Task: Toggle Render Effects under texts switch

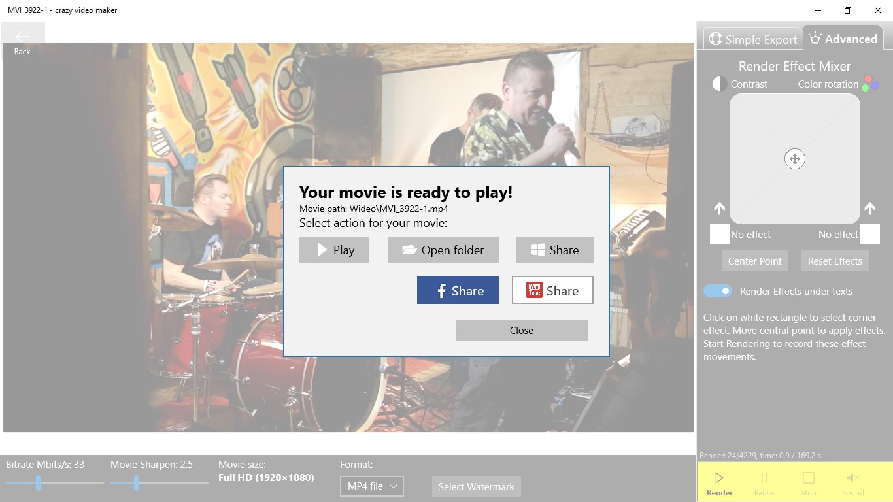Action: pos(718,291)
